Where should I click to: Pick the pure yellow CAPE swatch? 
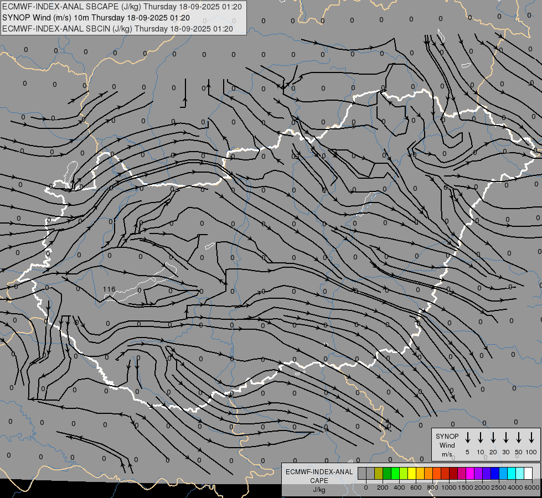pyautogui.click(x=412, y=474)
